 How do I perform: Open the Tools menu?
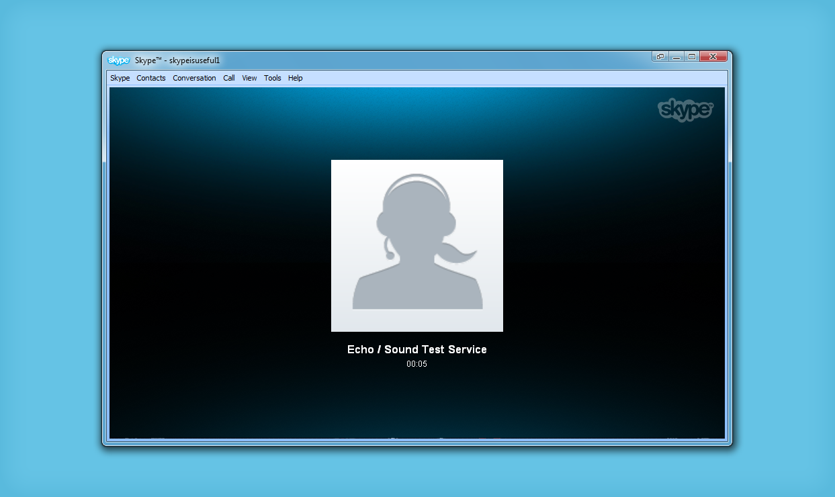pyautogui.click(x=273, y=78)
